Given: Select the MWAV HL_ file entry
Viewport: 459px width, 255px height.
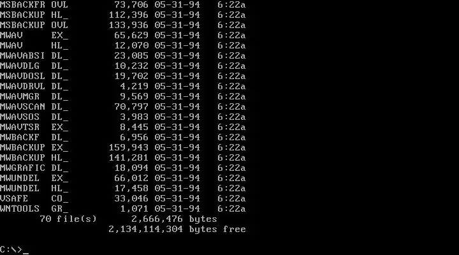Looking at the screenshot, I should click(x=122, y=46).
